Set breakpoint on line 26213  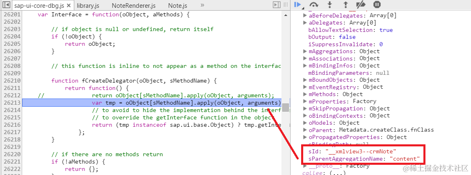12,103
